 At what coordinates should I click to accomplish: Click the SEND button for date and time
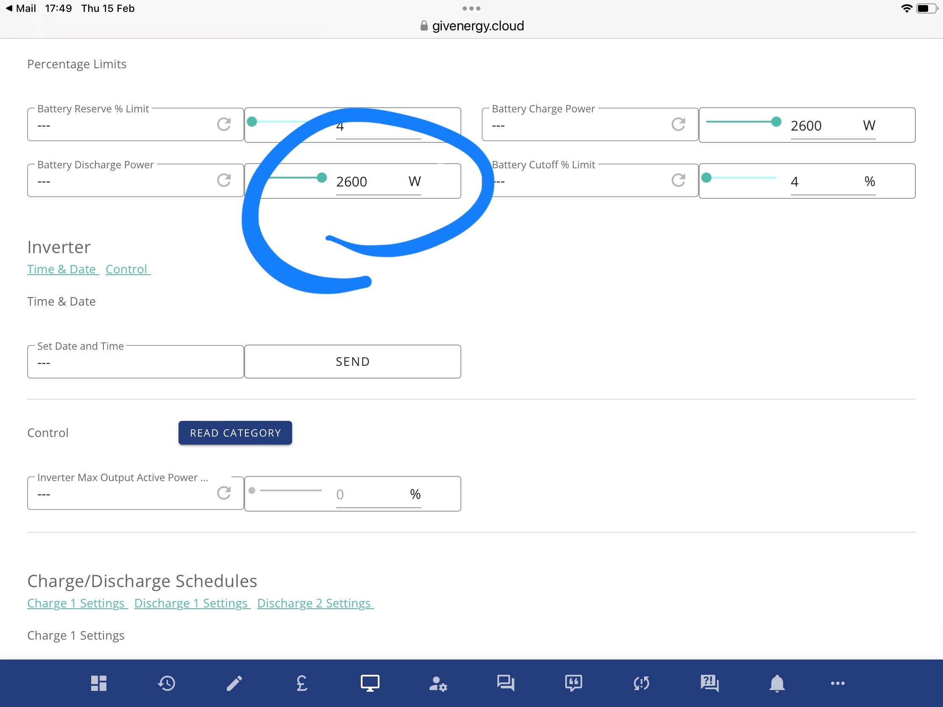click(352, 362)
